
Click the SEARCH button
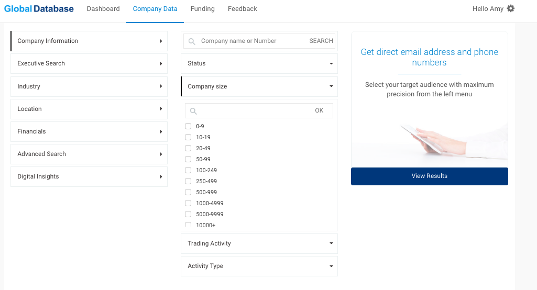[x=321, y=41]
